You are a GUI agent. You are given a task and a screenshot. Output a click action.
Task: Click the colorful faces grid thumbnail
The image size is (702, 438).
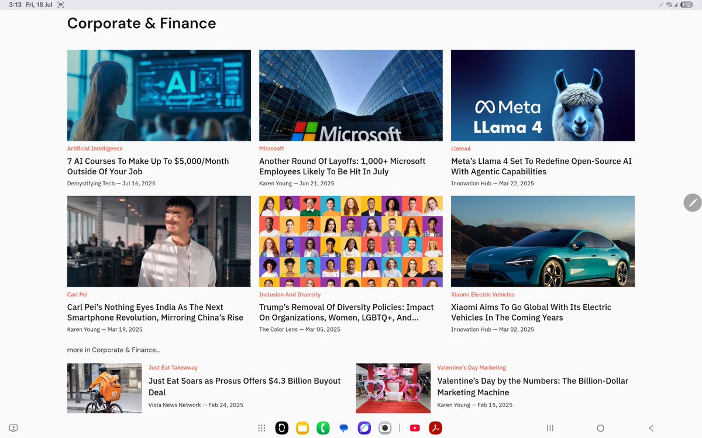point(351,242)
